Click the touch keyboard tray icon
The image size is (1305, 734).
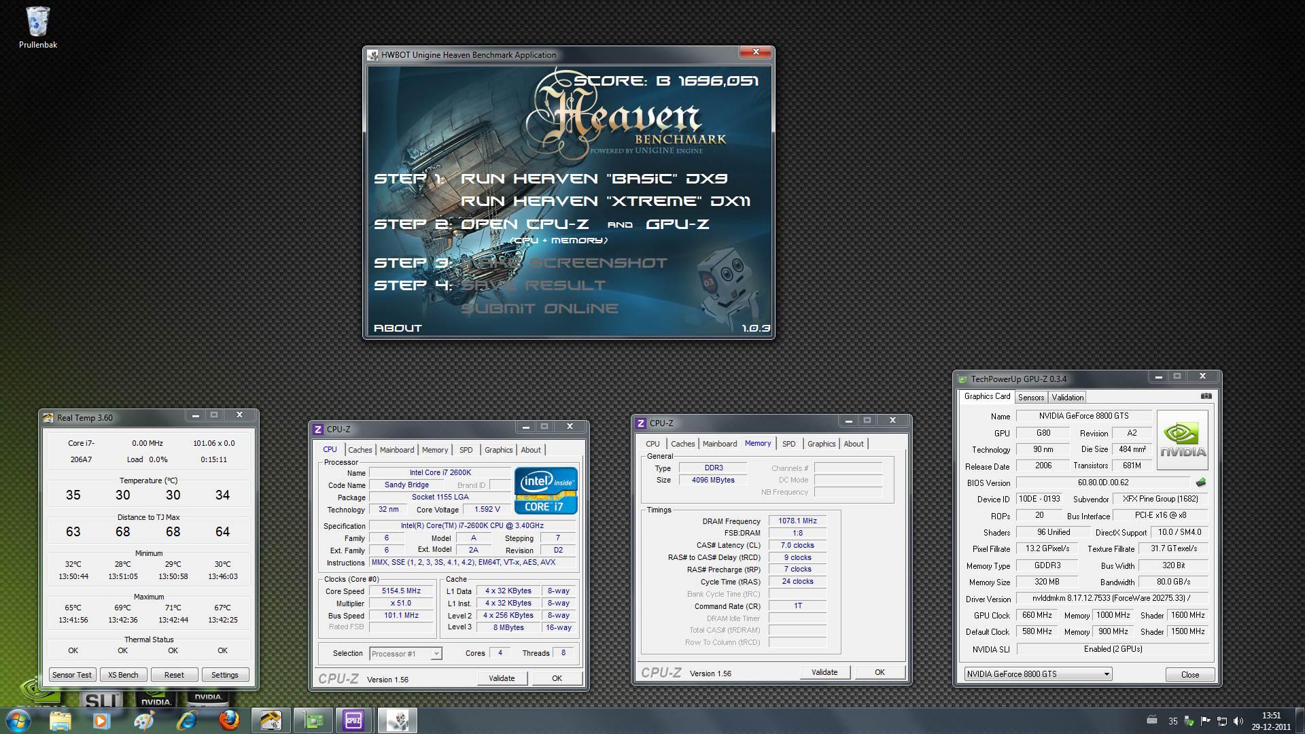pyautogui.click(x=1152, y=720)
